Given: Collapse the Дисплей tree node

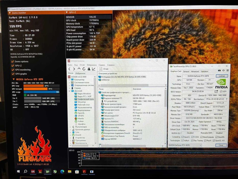Looking at the screenshot, I should [70, 91].
